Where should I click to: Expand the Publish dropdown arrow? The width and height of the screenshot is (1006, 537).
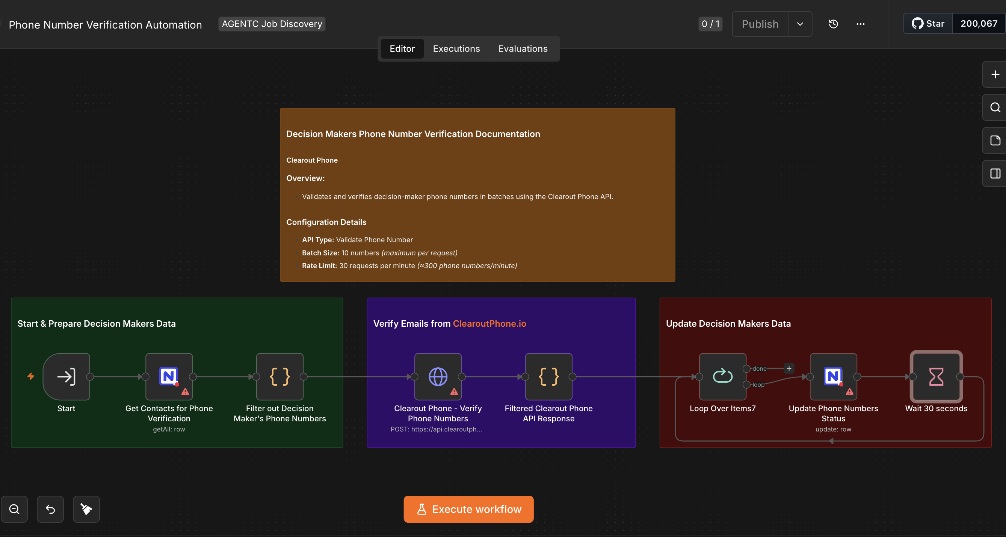(x=800, y=24)
